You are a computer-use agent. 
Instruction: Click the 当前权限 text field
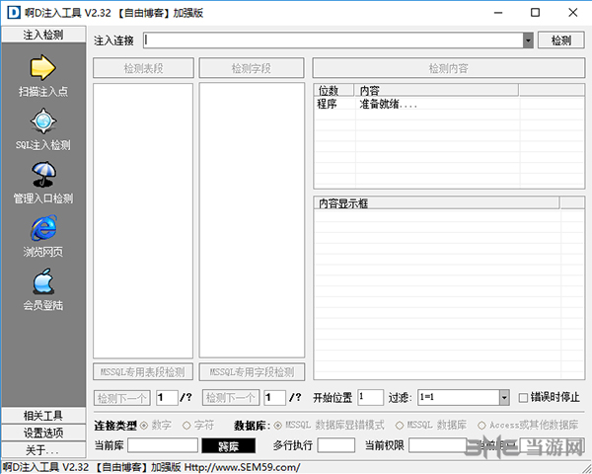438,445
